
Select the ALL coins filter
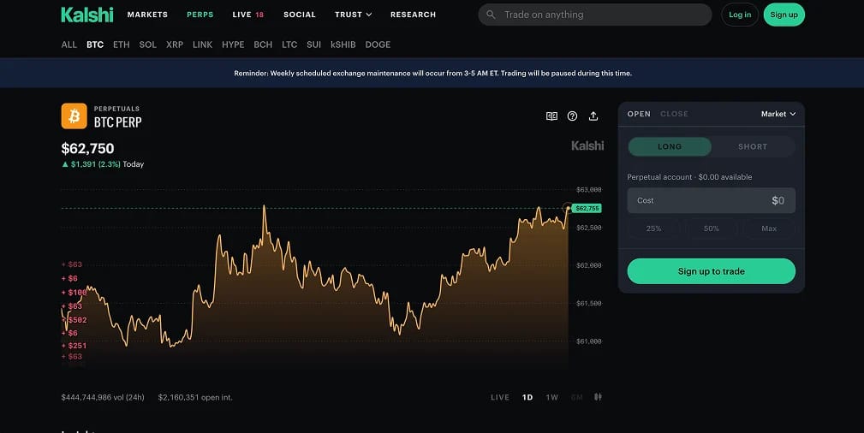click(x=69, y=44)
